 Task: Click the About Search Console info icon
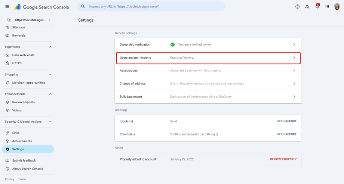pos(7,169)
